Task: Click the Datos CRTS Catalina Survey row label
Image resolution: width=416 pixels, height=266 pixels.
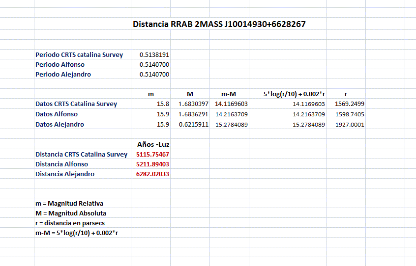Action: pos(76,104)
